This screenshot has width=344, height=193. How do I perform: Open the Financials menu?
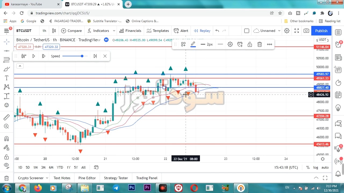point(130,31)
